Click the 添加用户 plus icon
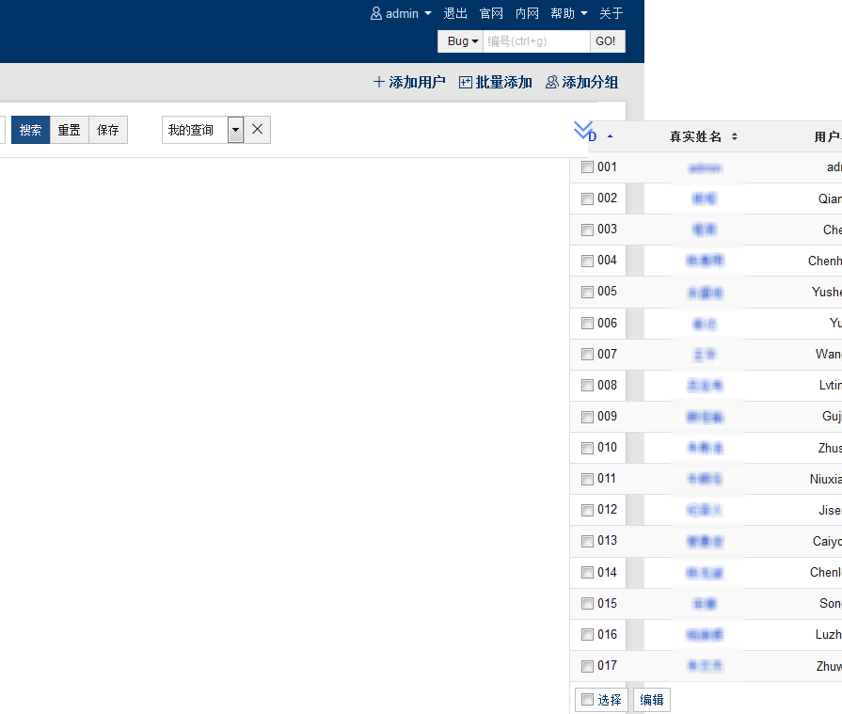 click(x=379, y=82)
